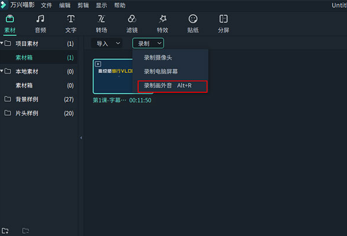Select the 第1课 video thumbnail
The width and height of the screenshot is (347, 236).
pos(113,77)
